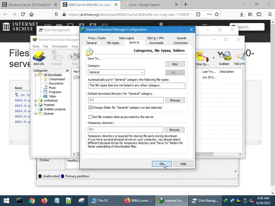Switch to Windows Server 2012 build tab
This screenshot has width=275, height=206.
pos(30,5)
